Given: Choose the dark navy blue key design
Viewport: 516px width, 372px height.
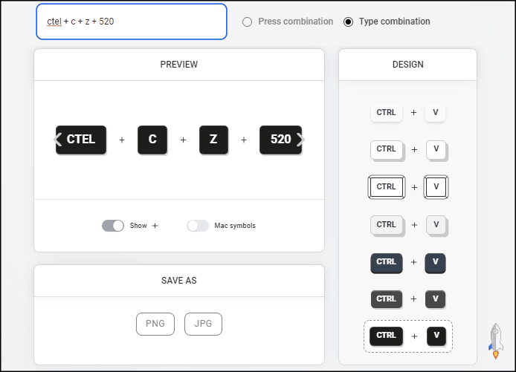Looking at the screenshot, I should (408, 263).
